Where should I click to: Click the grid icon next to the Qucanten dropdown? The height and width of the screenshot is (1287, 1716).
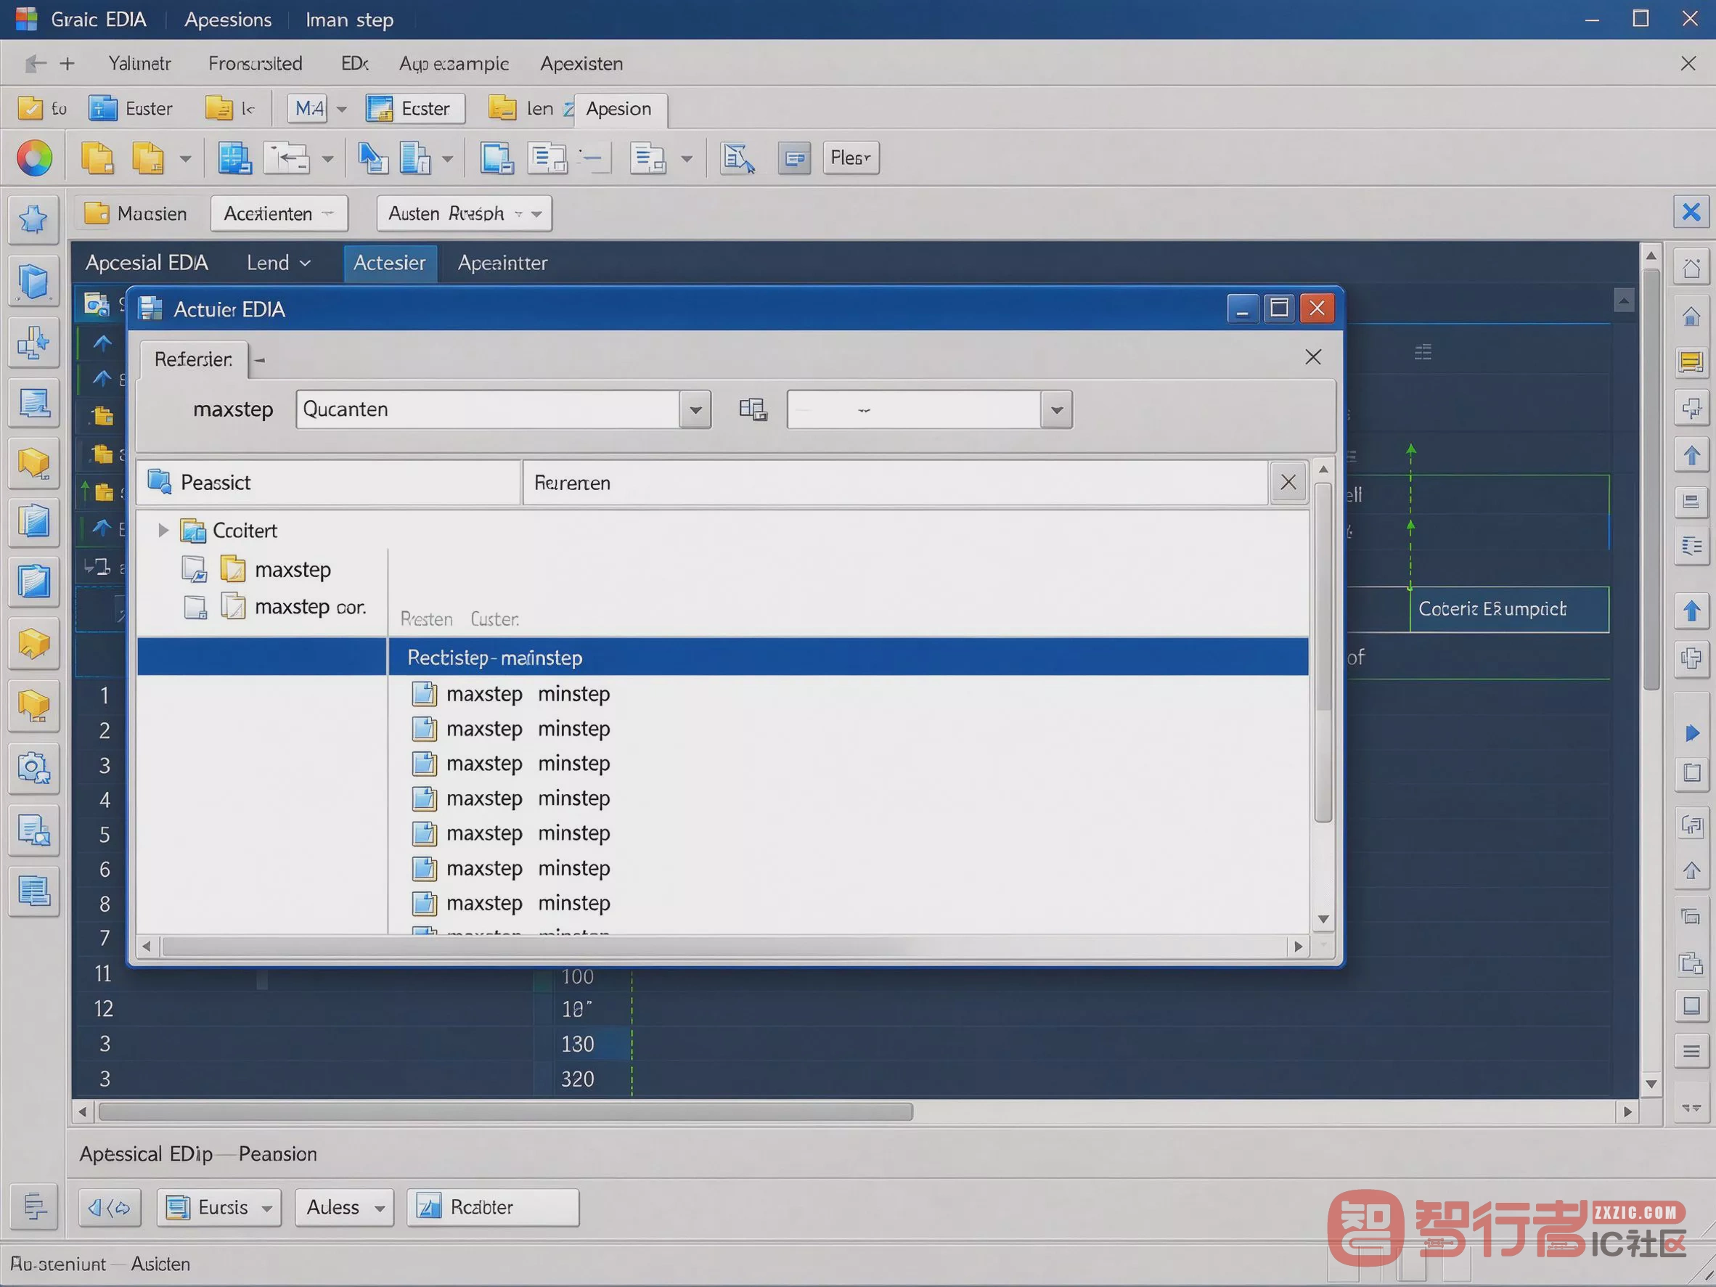752,409
